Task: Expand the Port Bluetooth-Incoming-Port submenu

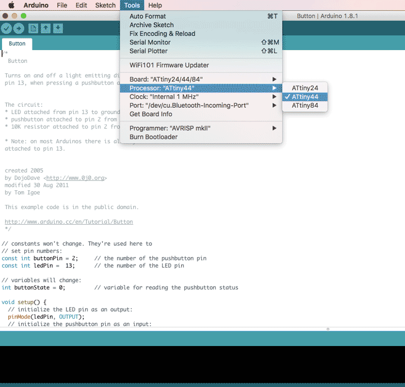Action: click(201, 106)
